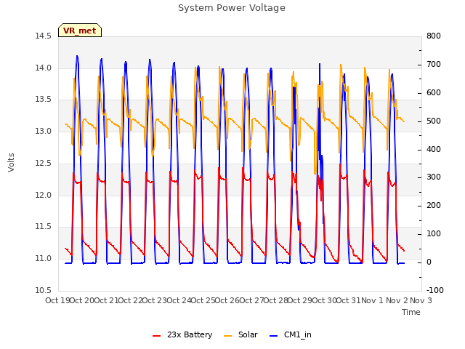Image resolution: width=465 pixels, height=349 pixels.
Task: Click the 300 right axis tick label
Action: tap(434, 177)
